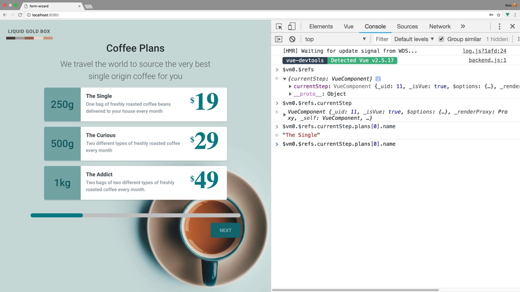
Task: Expand the __proto__: Object entry
Action: click(290, 94)
